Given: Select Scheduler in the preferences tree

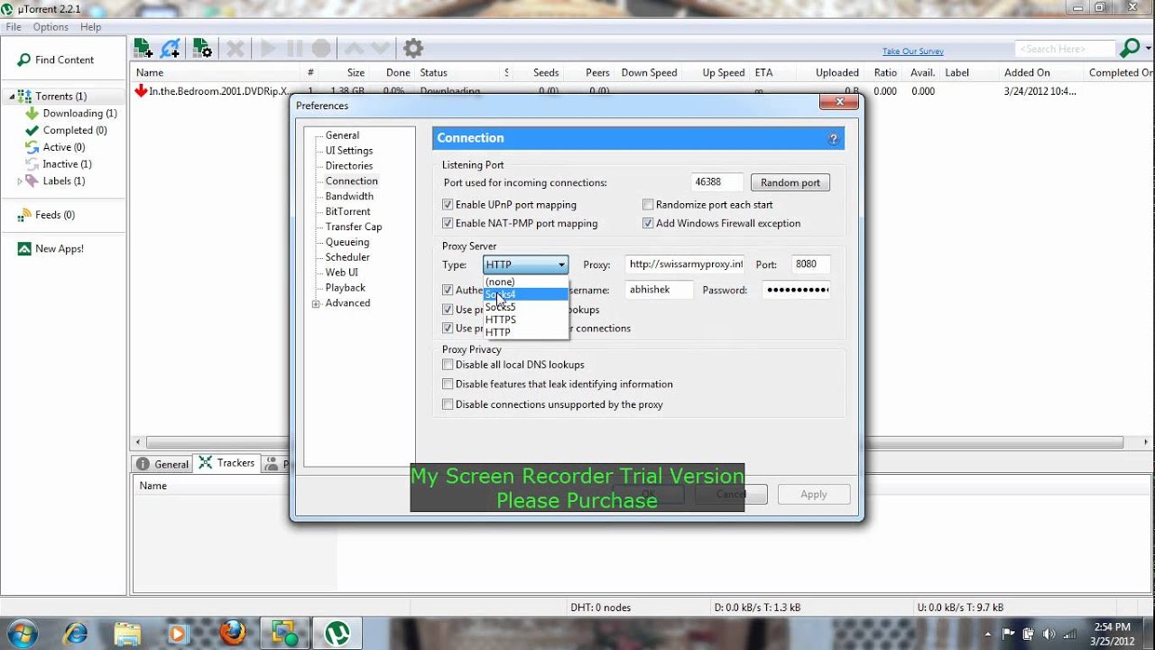Looking at the screenshot, I should point(347,257).
